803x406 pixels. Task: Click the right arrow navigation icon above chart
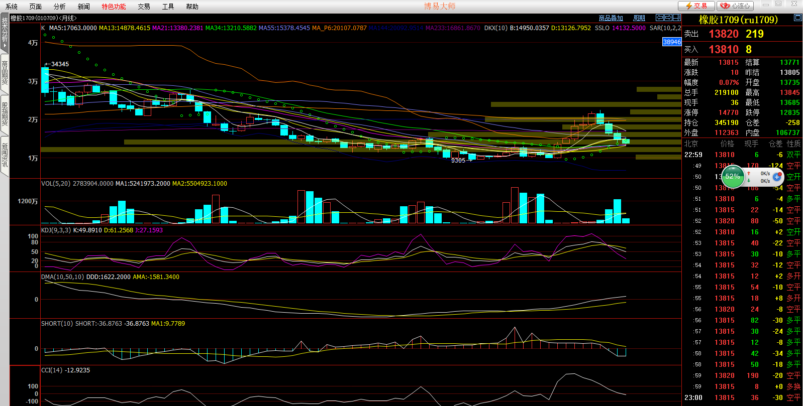[668, 18]
